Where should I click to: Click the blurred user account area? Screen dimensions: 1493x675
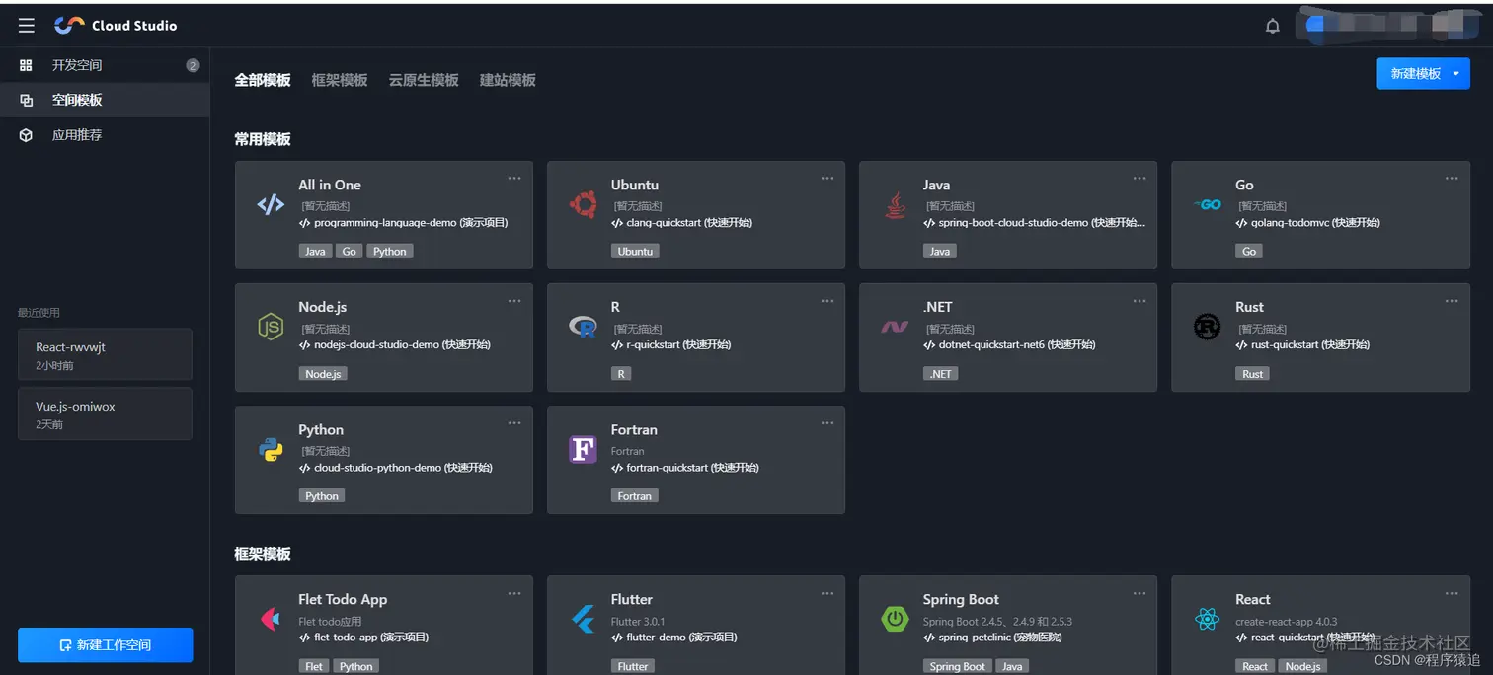(x=1390, y=26)
